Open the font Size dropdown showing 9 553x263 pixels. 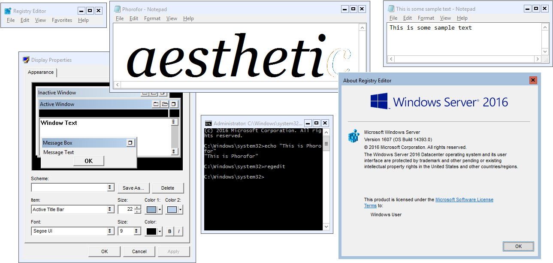click(x=137, y=231)
